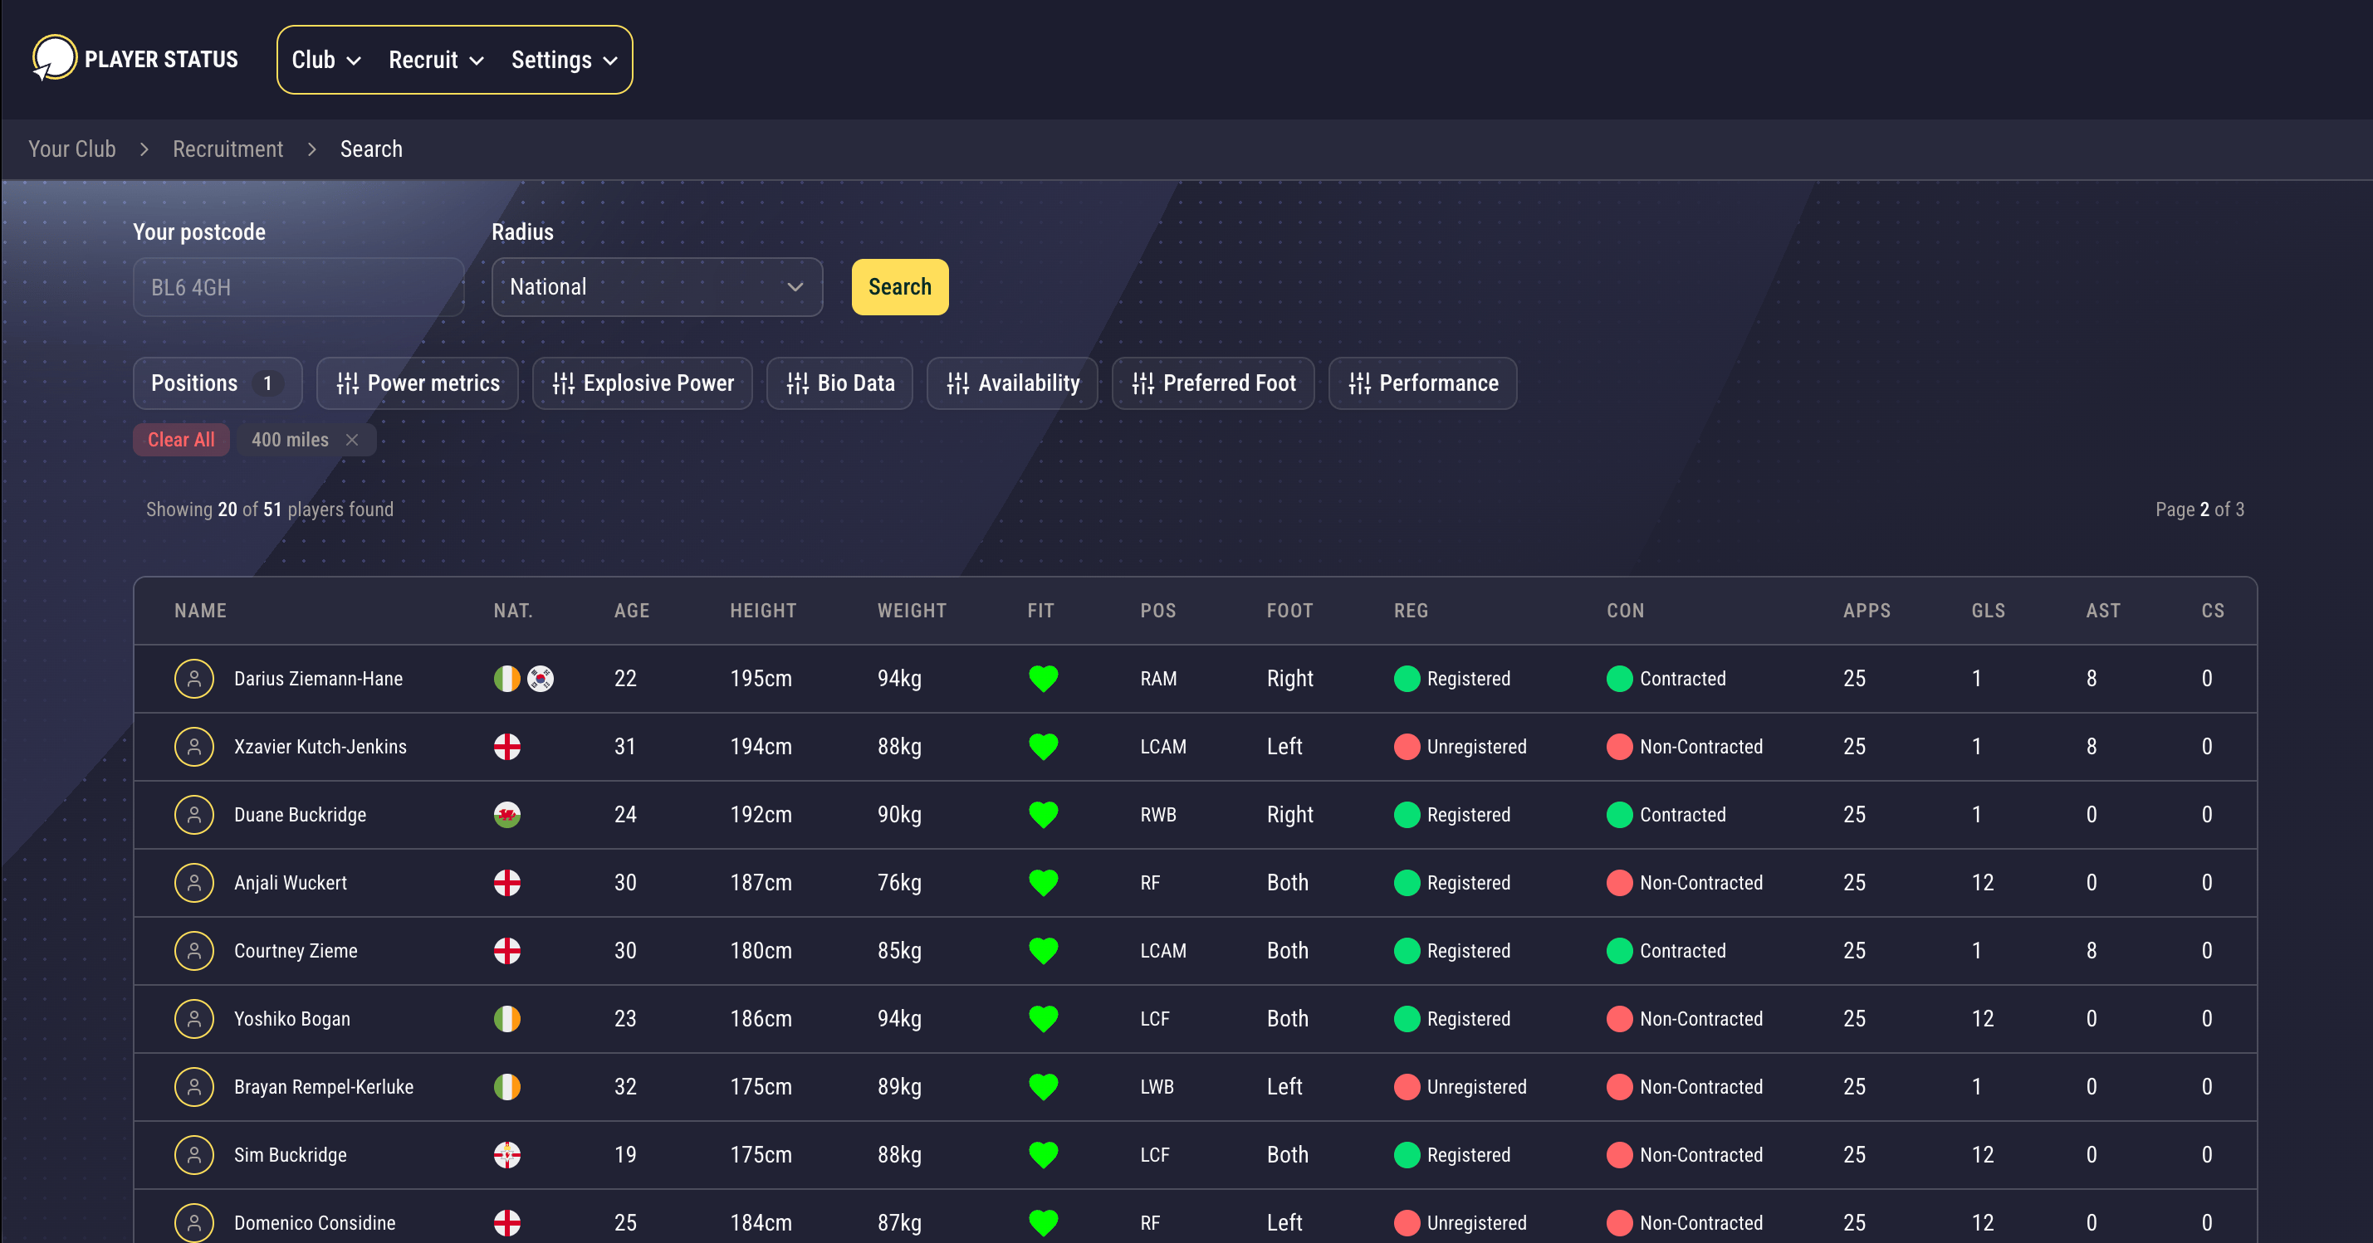Click the green fitness heart for Anjali Wuckert
This screenshot has height=1243, width=2373.
1043,883
